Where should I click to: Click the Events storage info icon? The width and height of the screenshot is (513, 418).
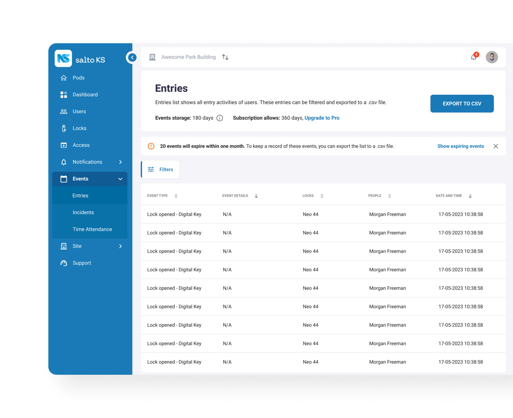point(220,118)
